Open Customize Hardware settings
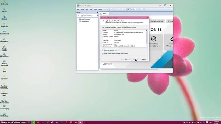This screenshot has width=221, height=124. 110,50
